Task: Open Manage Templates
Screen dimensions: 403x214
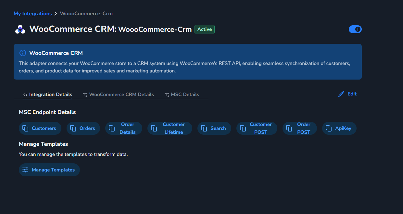Action: (x=49, y=170)
